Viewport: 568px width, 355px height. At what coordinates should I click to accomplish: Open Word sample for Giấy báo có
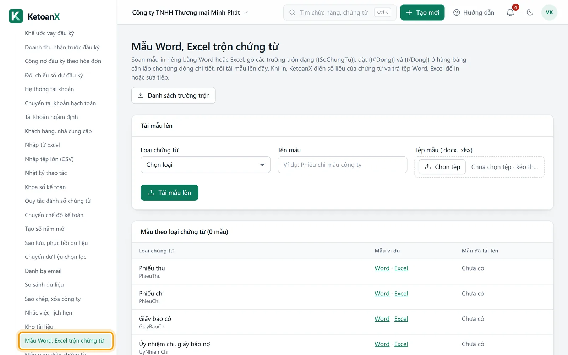(x=382, y=318)
